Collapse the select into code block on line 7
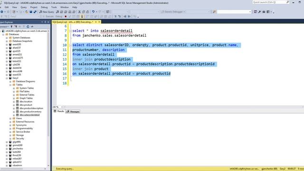This screenshot has width=304, height=171. coord(71,31)
